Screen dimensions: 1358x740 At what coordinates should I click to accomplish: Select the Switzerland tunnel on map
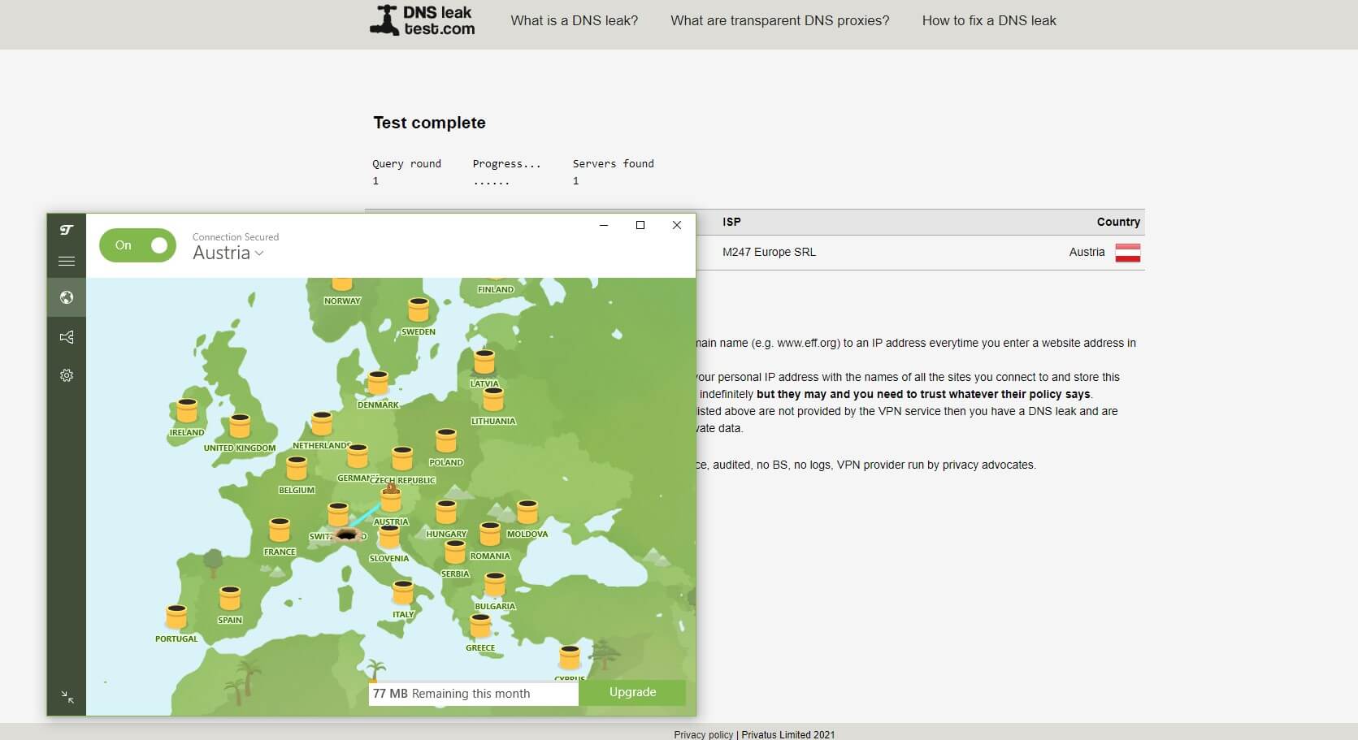coord(338,514)
